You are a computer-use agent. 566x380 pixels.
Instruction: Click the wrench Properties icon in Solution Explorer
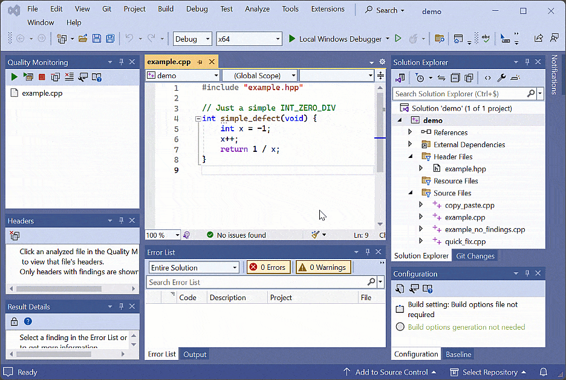click(x=501, y=78)
